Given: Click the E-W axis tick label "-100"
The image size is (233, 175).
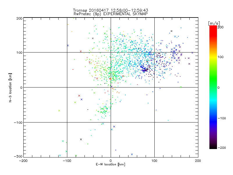Looking at the screenshot, I should click(x=67, y=161).
